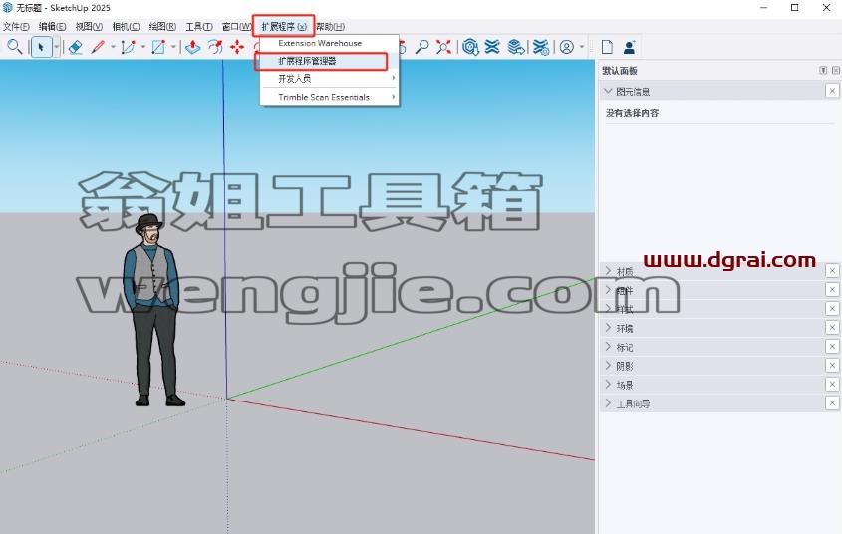Open the 编辑(E) menu
This screenshot has height=534, width=842.
coord(52,26)
